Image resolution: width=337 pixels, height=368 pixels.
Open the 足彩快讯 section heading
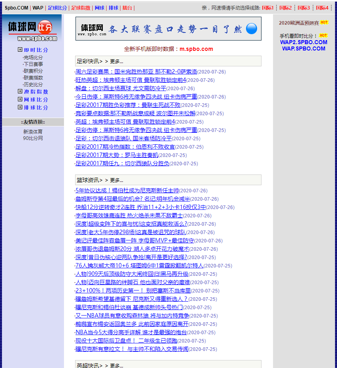88,62
